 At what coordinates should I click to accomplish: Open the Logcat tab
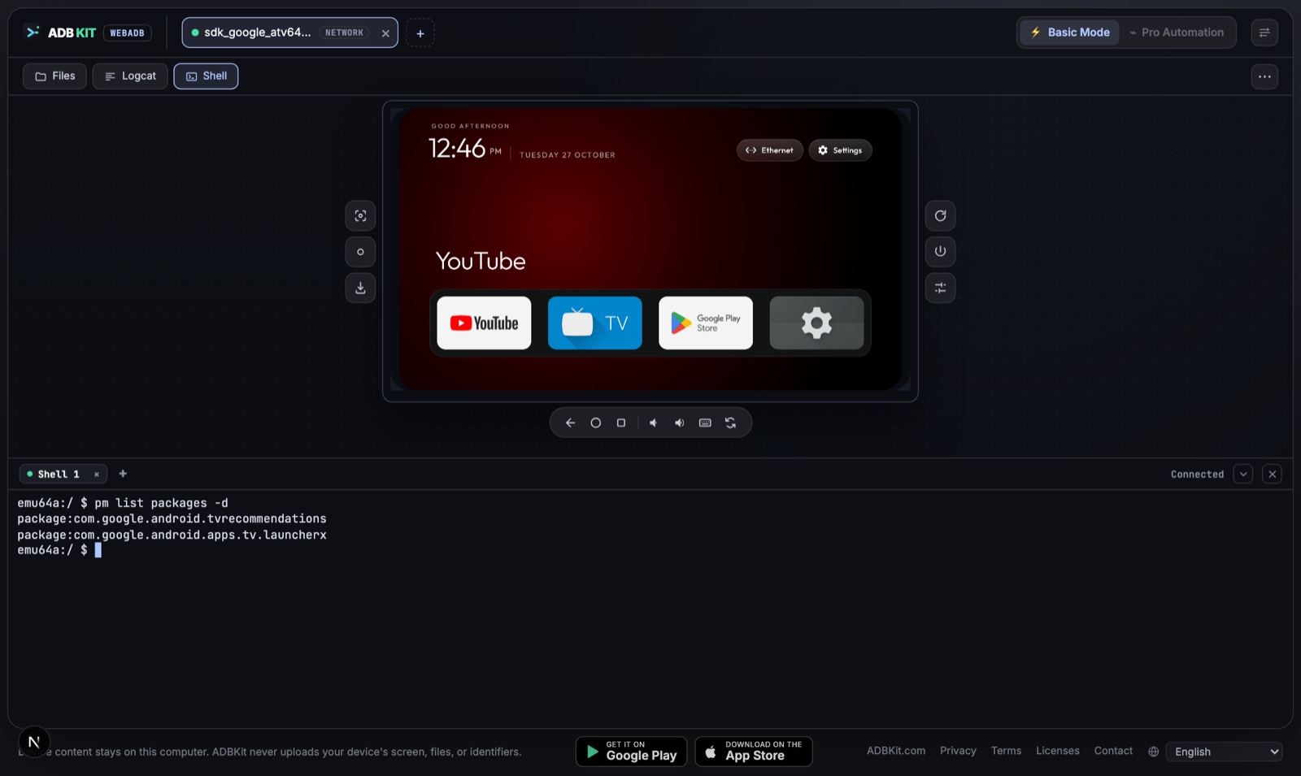130,76
